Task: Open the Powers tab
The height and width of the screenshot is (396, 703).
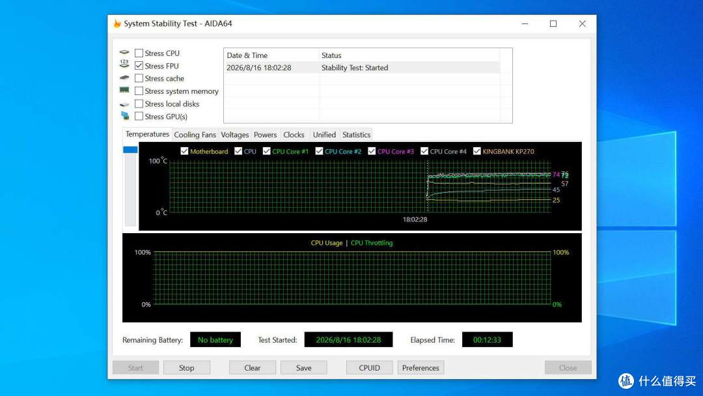Action: click(265, 135)
